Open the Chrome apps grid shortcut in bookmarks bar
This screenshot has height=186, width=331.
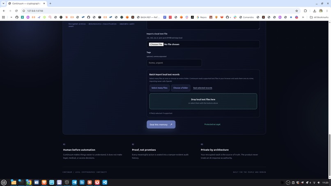pyautogui.click(x=3, y=17)
